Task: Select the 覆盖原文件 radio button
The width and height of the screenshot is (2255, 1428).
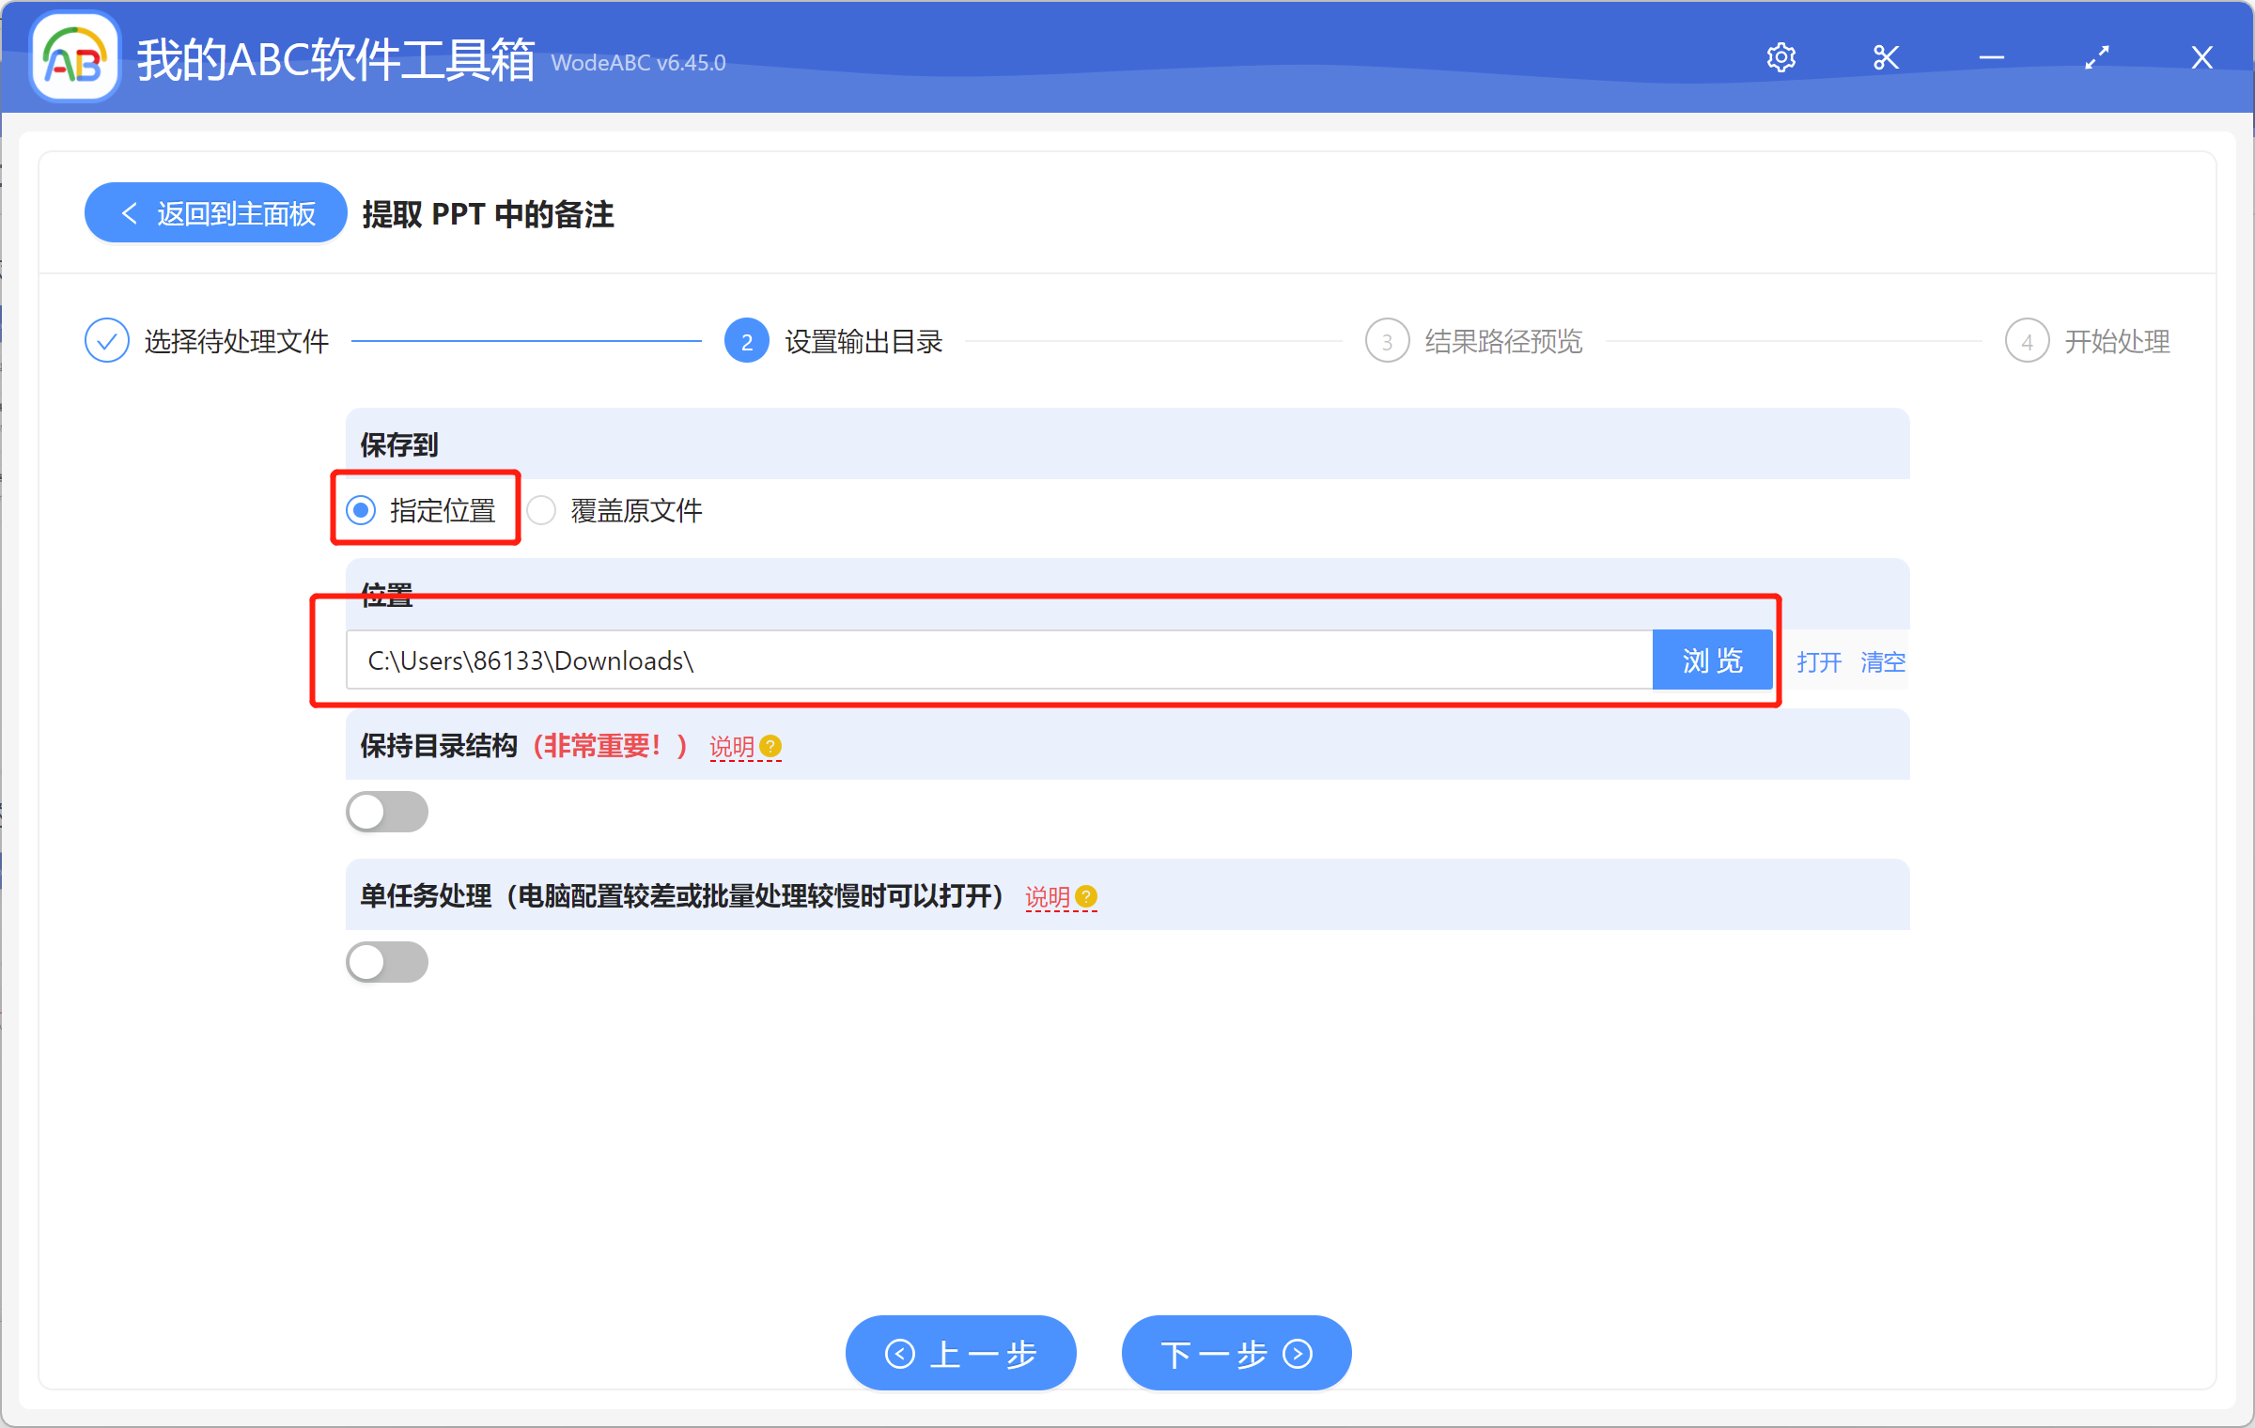Action: [542, 510]
